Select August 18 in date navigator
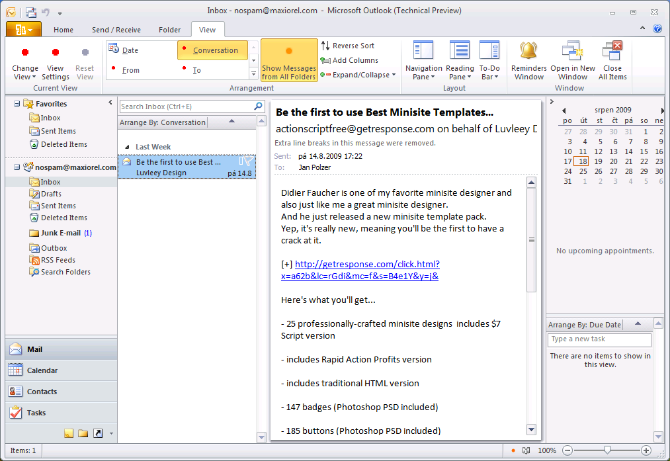Viewport: 670px width, 461px height. click(x=581, y=161)
